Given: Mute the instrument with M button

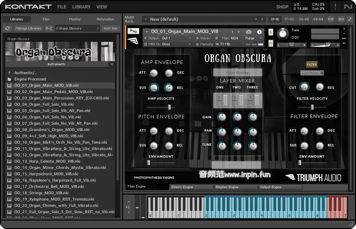Looking at the screenshot, I should tap(271, 43).
